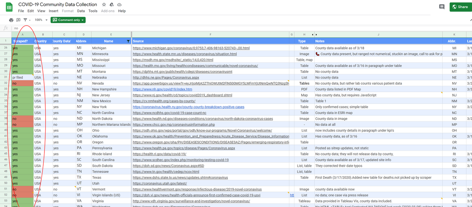Open the Michigan coronavirus source link
Image resolution: width=472 pixels, height=207 pixels.
[191, 48]
